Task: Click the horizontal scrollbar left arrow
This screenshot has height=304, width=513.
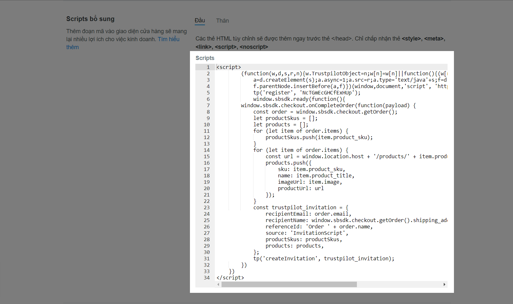Action: (x=218, y=284)
